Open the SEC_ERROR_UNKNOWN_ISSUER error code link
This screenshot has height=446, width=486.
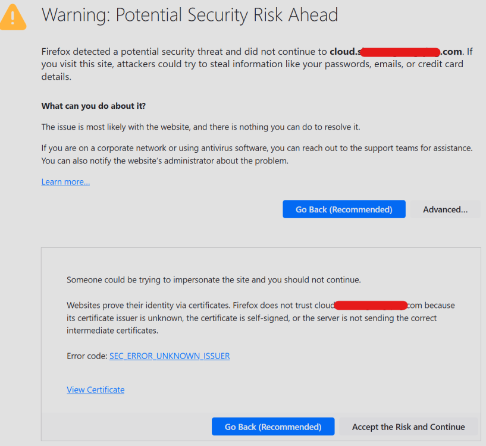(170, 356)
